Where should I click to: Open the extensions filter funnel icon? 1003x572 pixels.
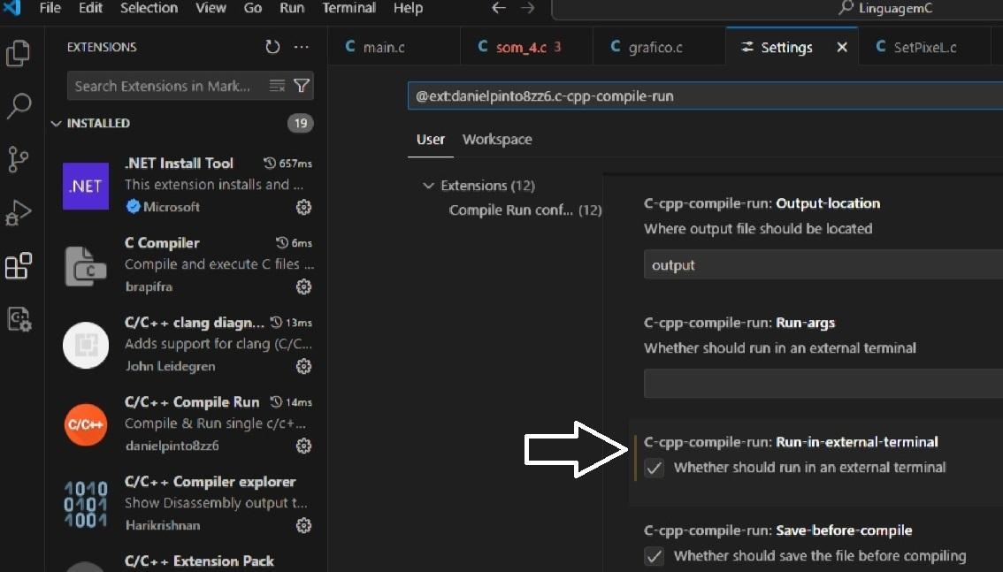click(x=302, y=86)
